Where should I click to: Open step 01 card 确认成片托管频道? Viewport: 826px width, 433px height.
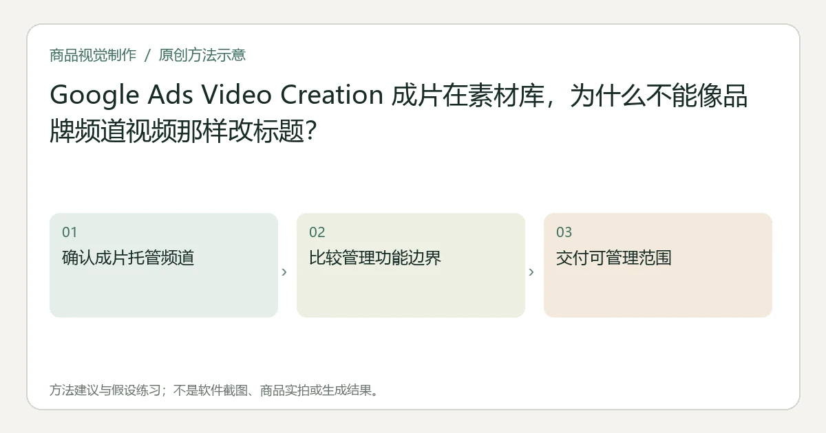164,265
